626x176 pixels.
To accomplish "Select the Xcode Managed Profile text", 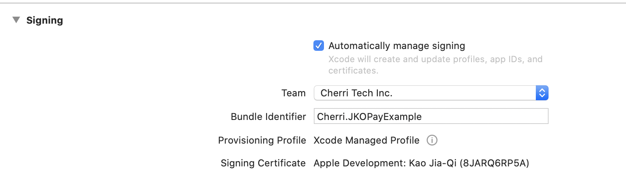I will [x=366, y=141].
